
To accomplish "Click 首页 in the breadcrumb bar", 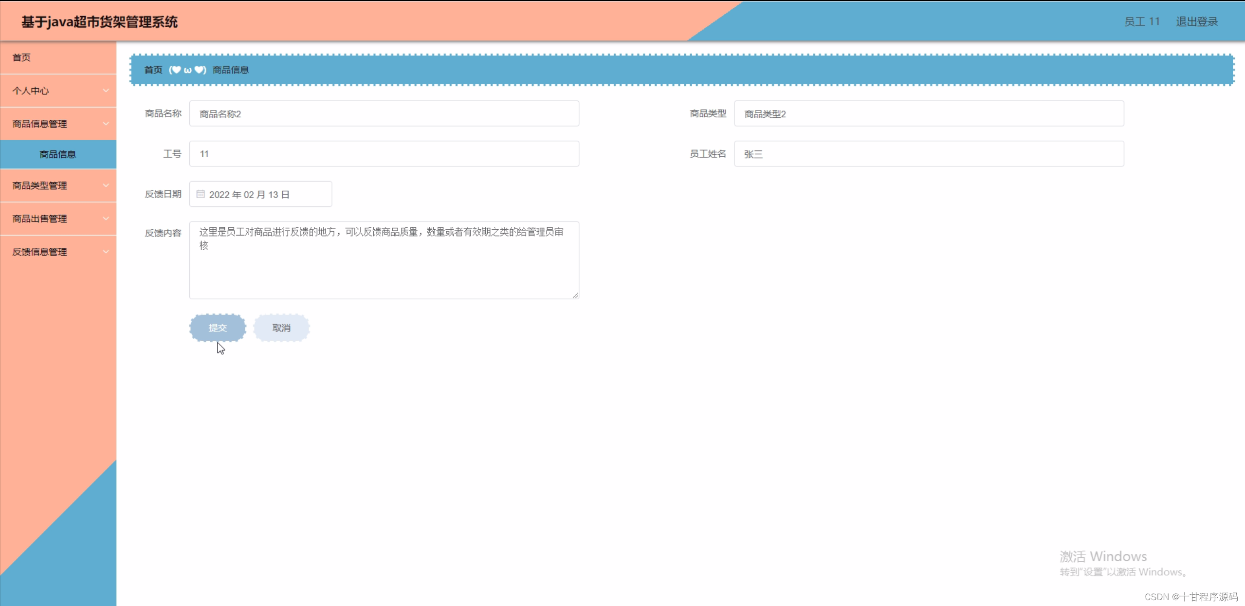I will pos(152,70).
